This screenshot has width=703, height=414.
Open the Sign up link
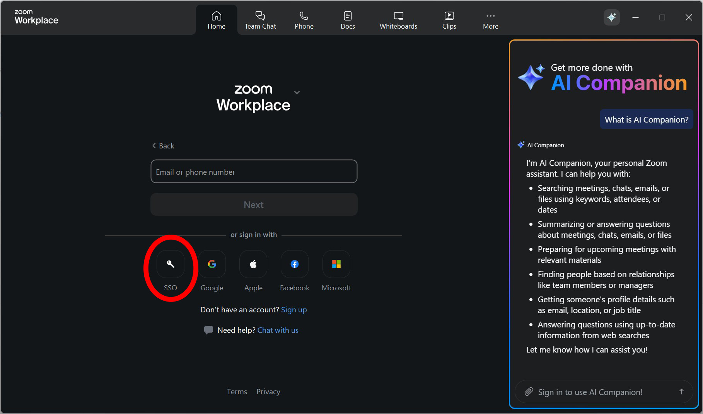pyautogui.click(x=294, y=310)
